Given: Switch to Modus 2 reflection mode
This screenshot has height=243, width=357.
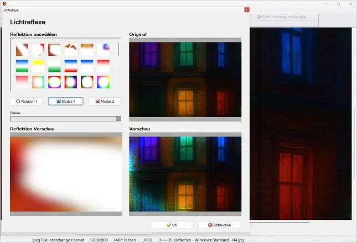Looking at the screenshot, I should click(x=105, y=102).
